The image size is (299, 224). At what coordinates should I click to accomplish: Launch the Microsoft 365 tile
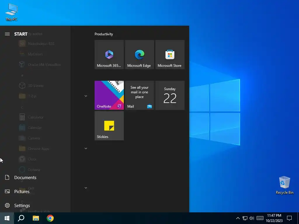tap(109, 55)
